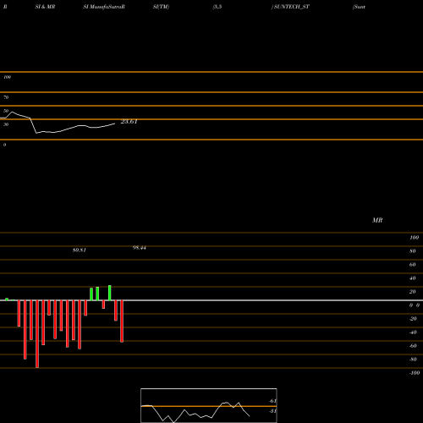Click the tallest green MR bar
Viewport: 423px width, 423px height.
coord(110,293)
